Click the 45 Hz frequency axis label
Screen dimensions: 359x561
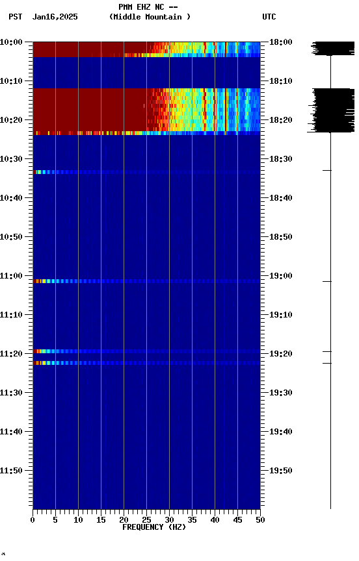pos(237,520)
